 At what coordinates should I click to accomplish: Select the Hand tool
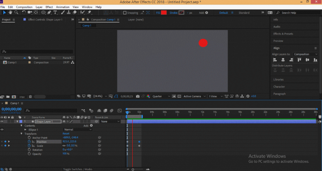coord(10,12)
